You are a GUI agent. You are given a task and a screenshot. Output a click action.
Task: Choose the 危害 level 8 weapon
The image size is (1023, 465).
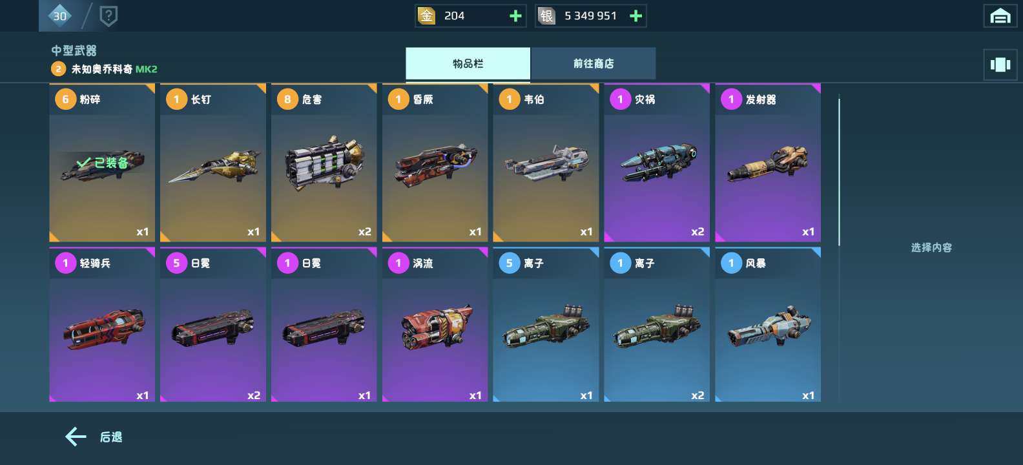(324, 163)
